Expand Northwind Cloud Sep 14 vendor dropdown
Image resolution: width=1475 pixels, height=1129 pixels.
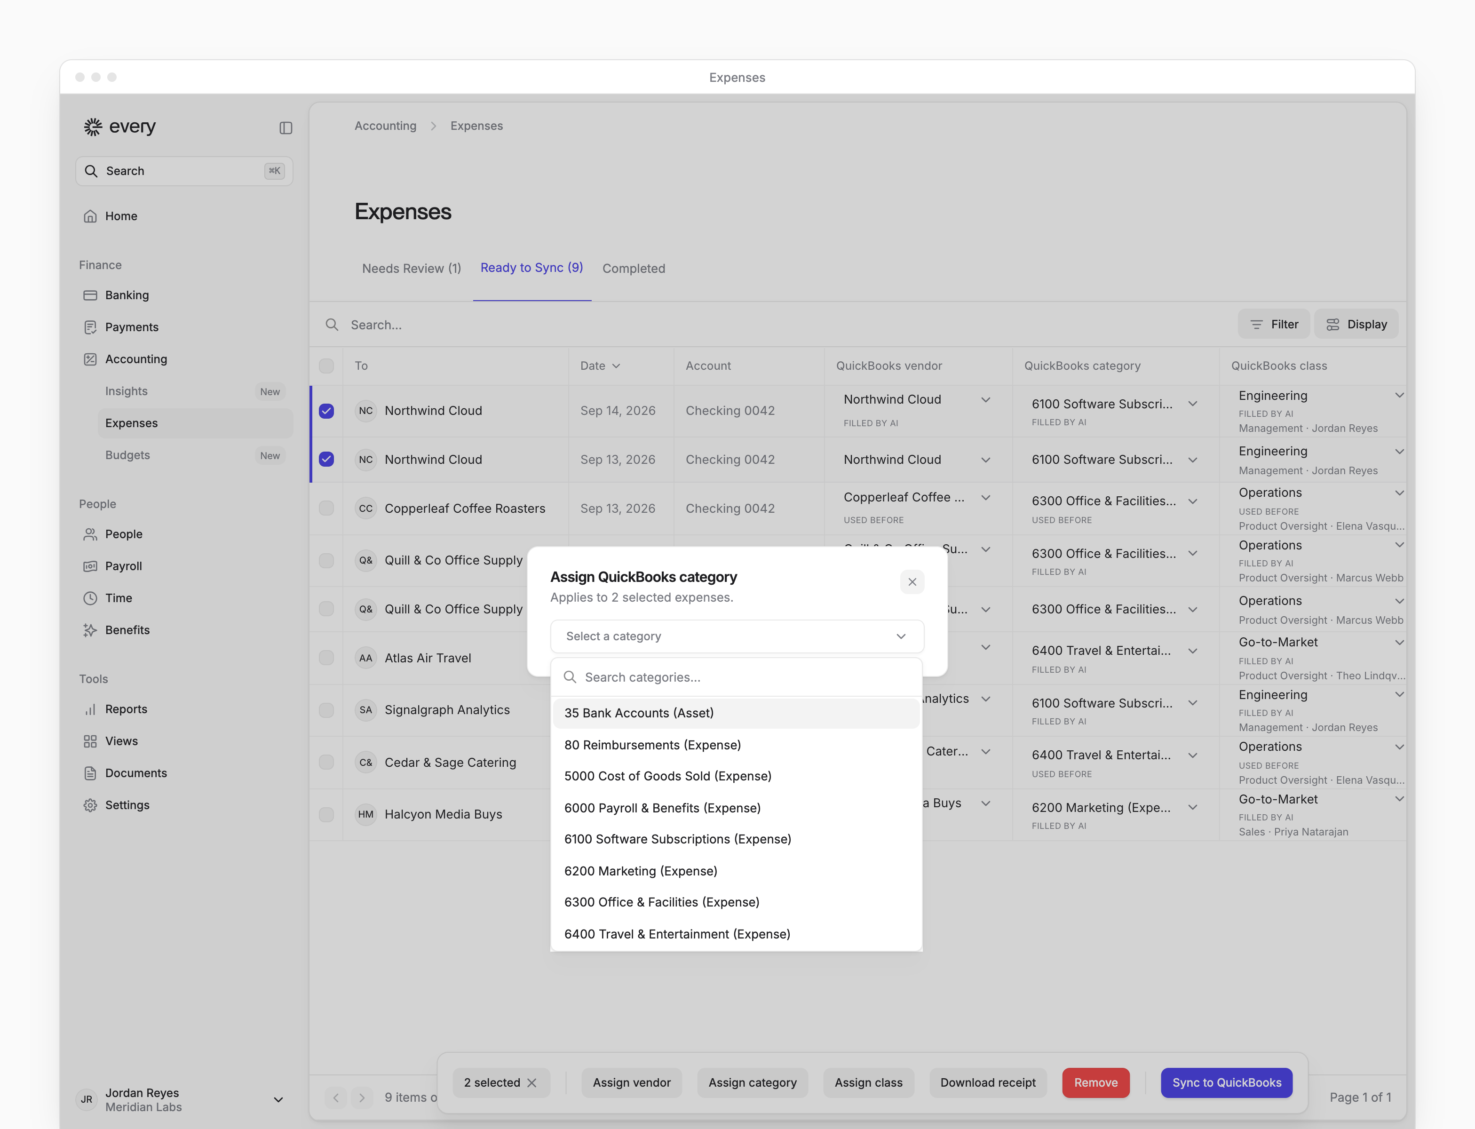tap(985, 400)
